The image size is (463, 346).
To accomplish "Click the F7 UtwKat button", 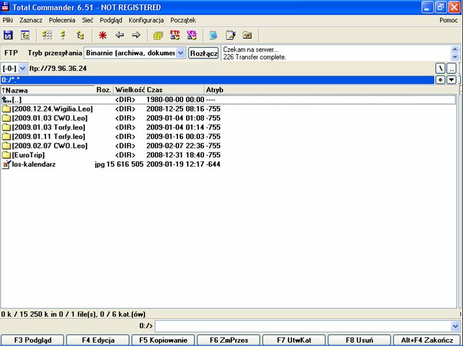I will 294,340.
